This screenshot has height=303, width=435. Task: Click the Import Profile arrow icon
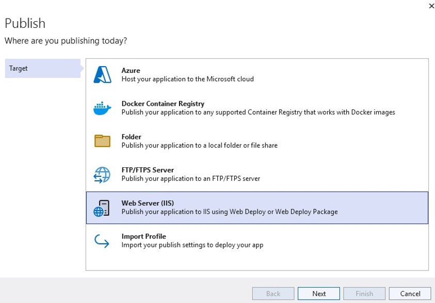pyautogui.click(x=102, y=241)
